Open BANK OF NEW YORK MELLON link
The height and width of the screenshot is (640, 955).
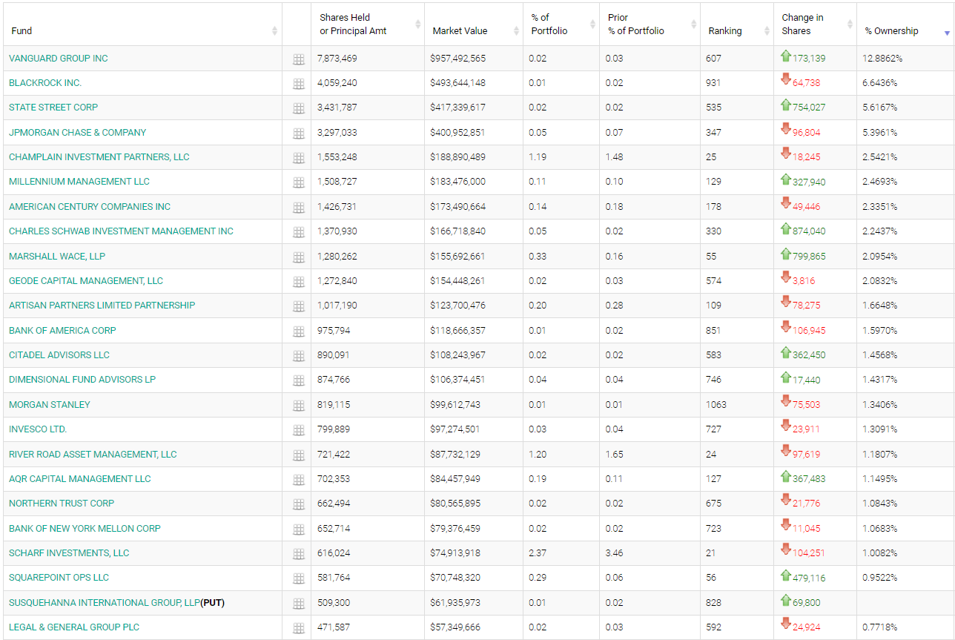(x=85, y=529)
